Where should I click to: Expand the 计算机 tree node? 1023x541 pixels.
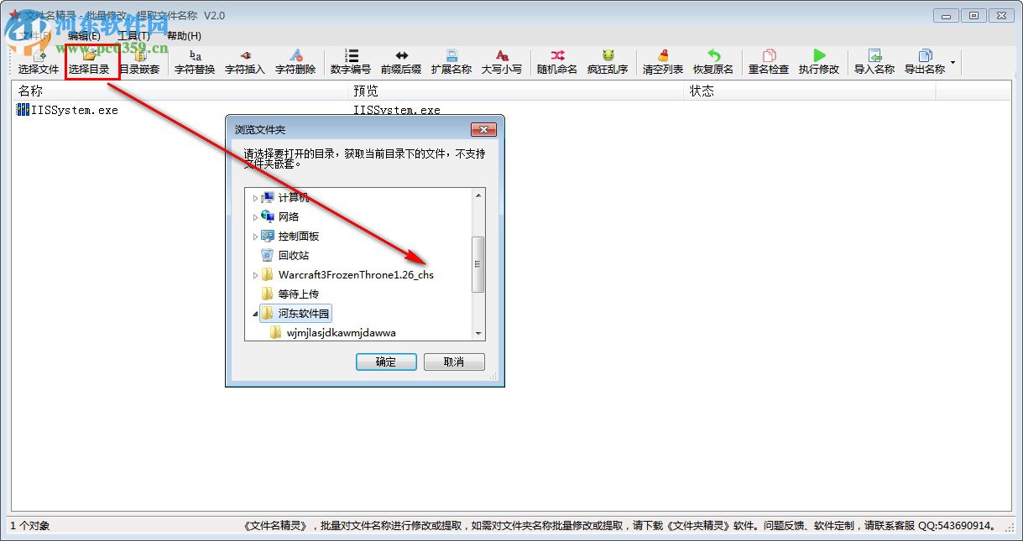point(255,198)
